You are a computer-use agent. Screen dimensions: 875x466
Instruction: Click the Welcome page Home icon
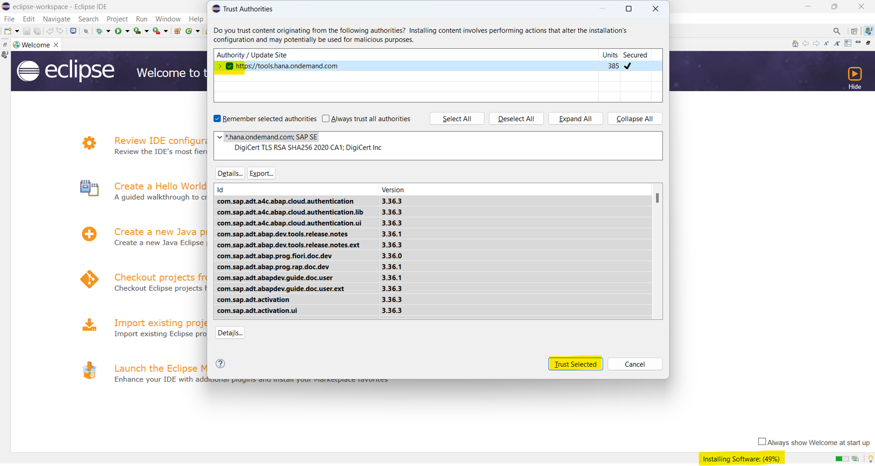(x=795, y=44)
